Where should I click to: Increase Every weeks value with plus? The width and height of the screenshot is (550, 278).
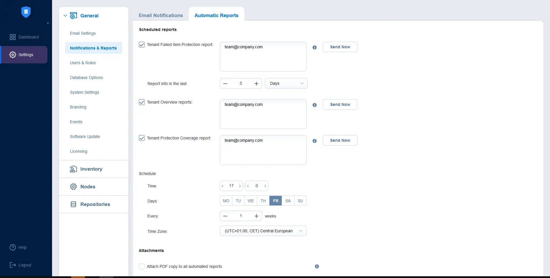[x=256, y=216]
